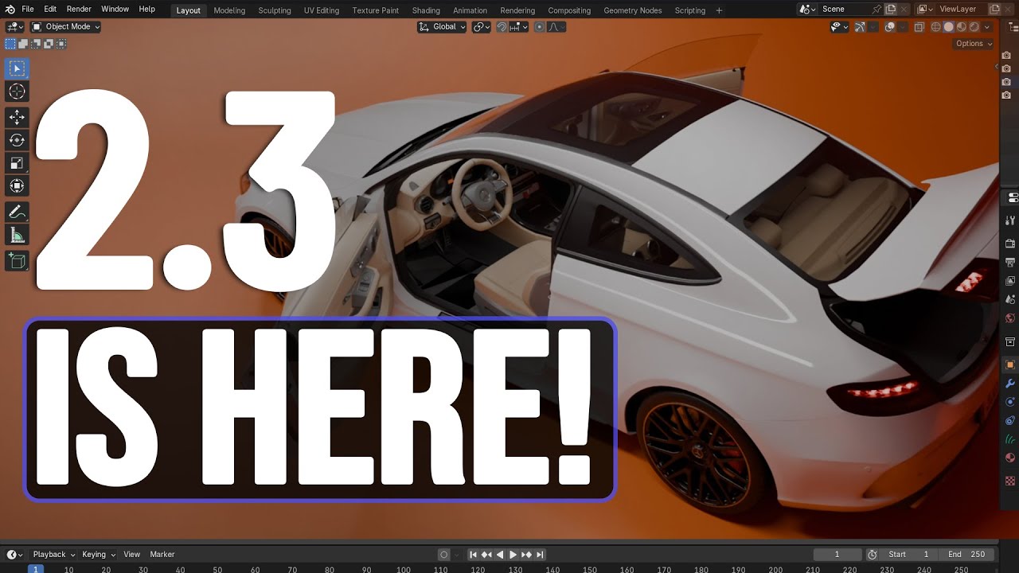Open the Keying dropdown
Screen dimensions: 1019x573
point(99,555)
